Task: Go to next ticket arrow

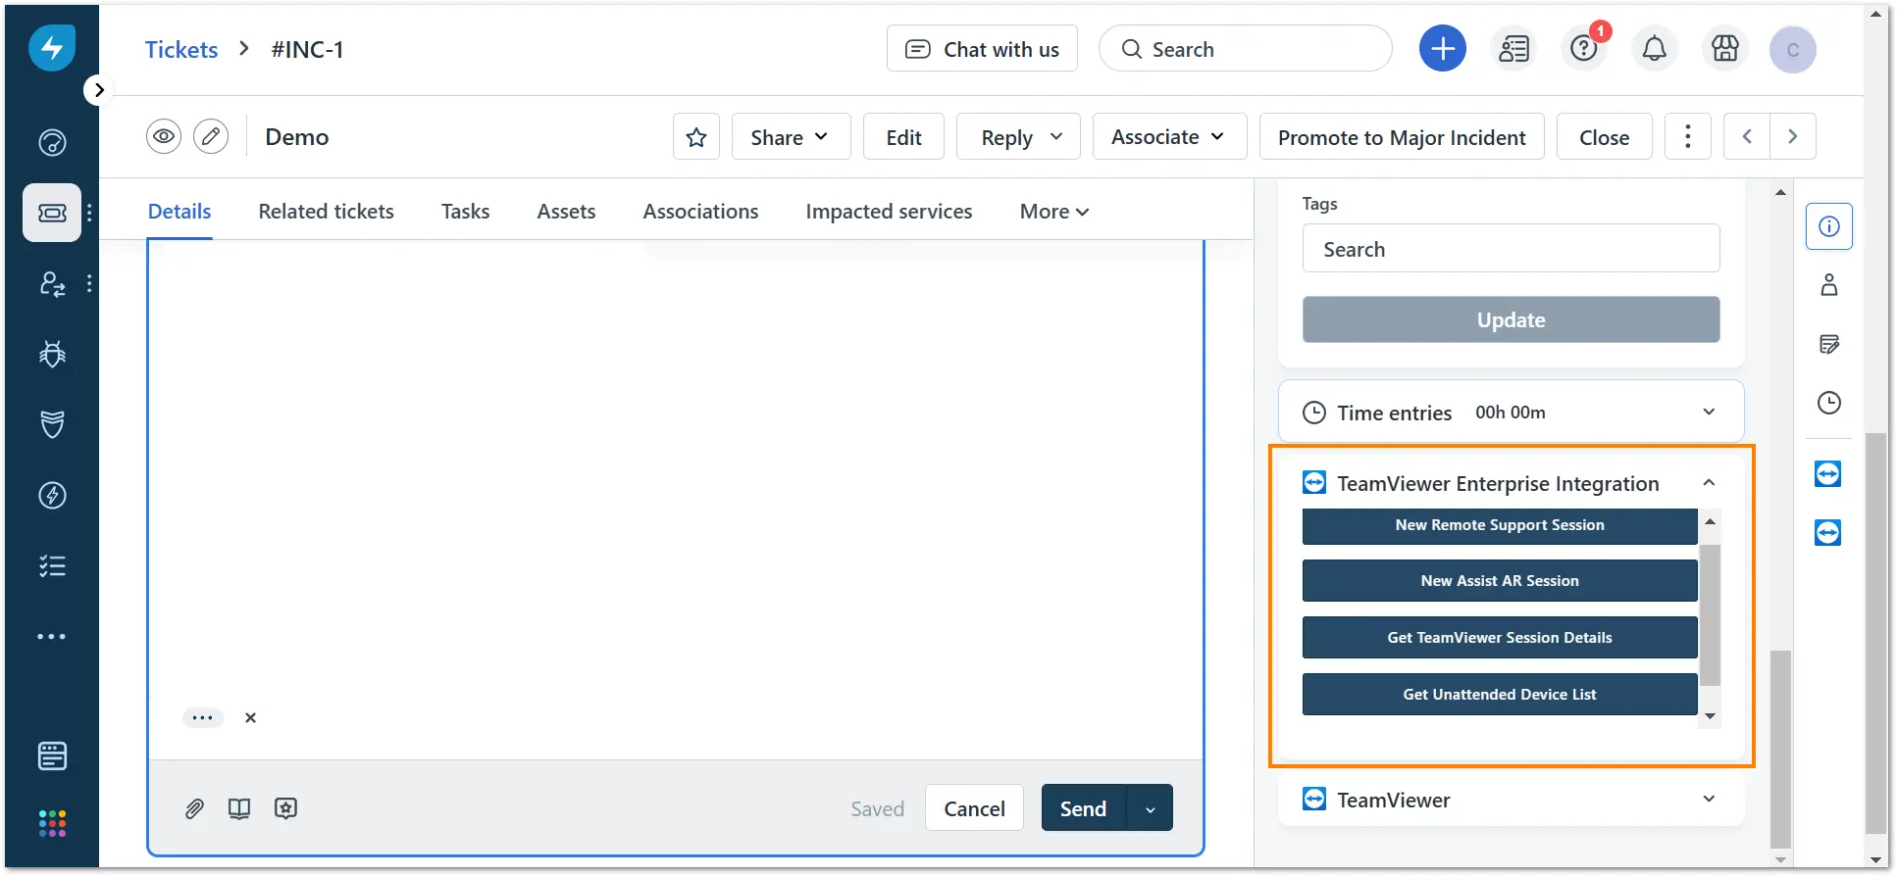Action: click(x=1793, y=137)
